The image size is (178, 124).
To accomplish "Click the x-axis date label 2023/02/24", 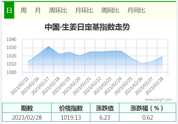I will click(x=113, y=86).
